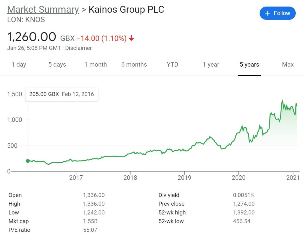
Task: Switch to the 5 days chart view
Action: 57,65
